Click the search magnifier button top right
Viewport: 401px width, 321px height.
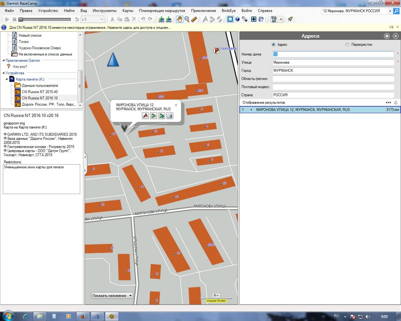coord(396,11)
